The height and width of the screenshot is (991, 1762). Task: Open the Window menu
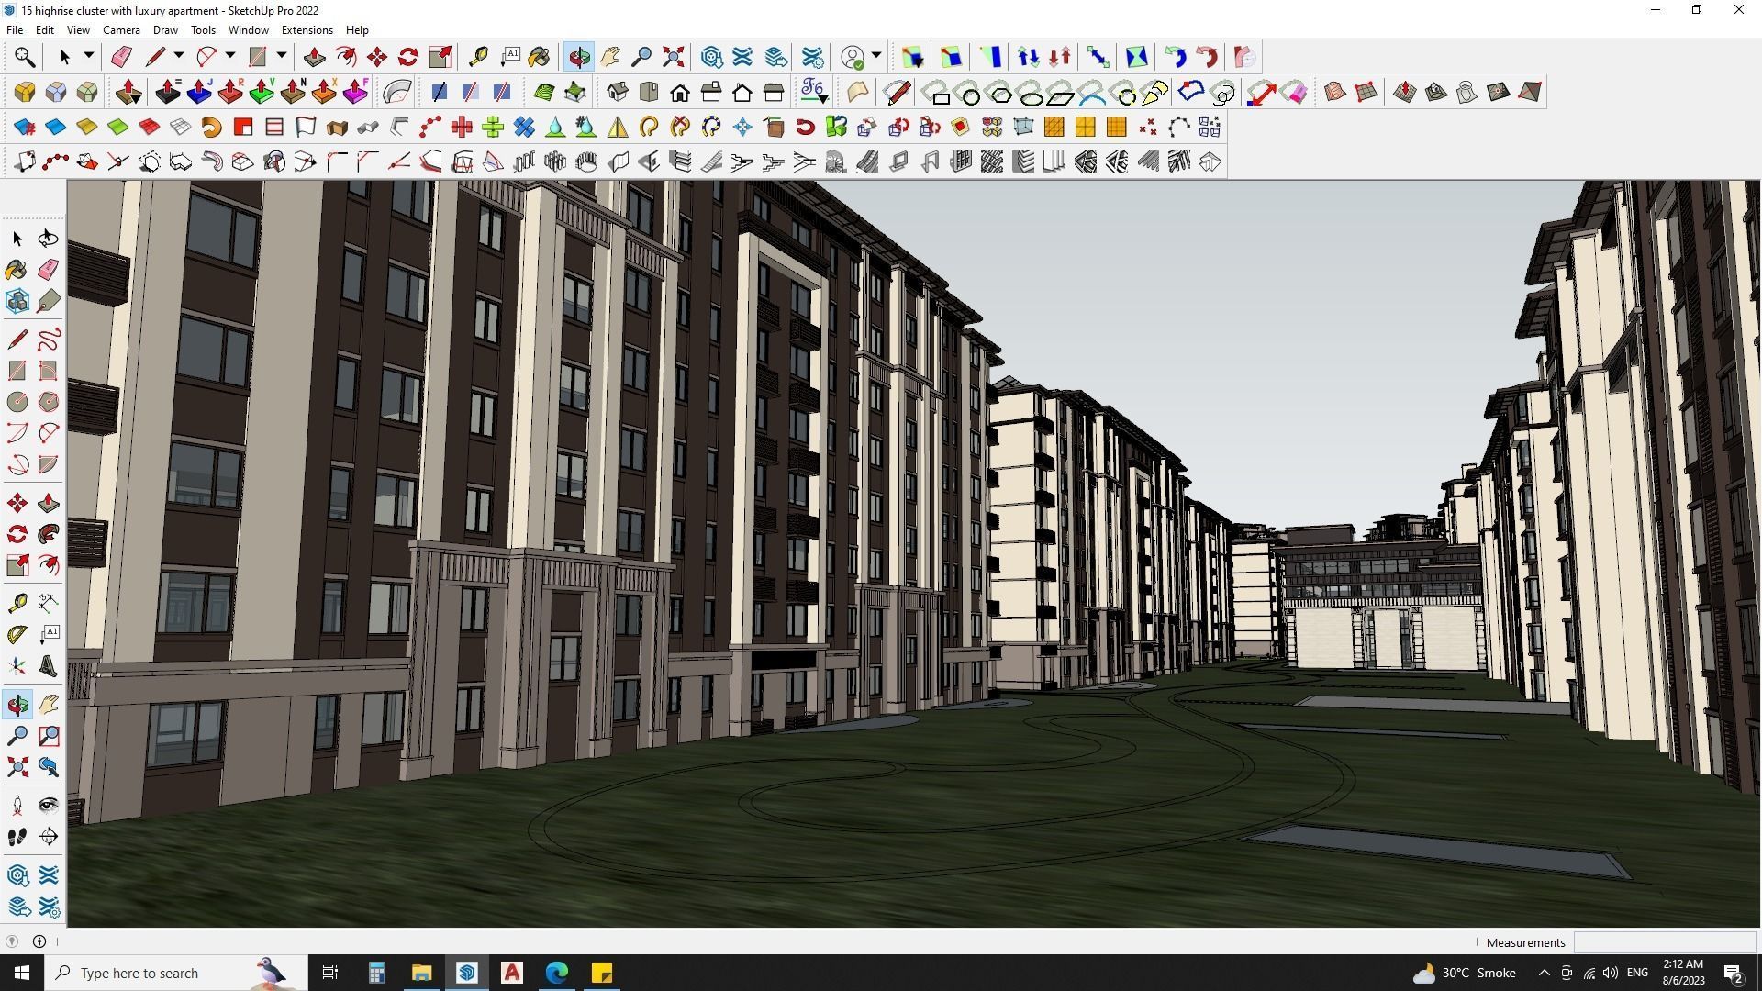[248, 29]
